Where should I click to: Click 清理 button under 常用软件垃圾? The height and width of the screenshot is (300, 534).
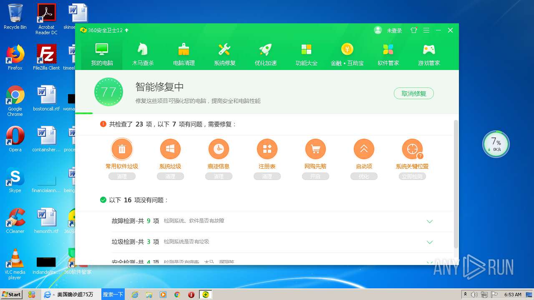click(122, 176)
